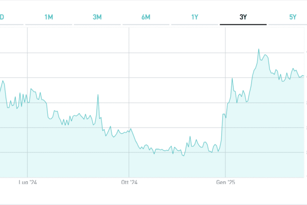307x205 pixels.
Task: Choose the 6M period tab
Action: (x=146, y=17)
